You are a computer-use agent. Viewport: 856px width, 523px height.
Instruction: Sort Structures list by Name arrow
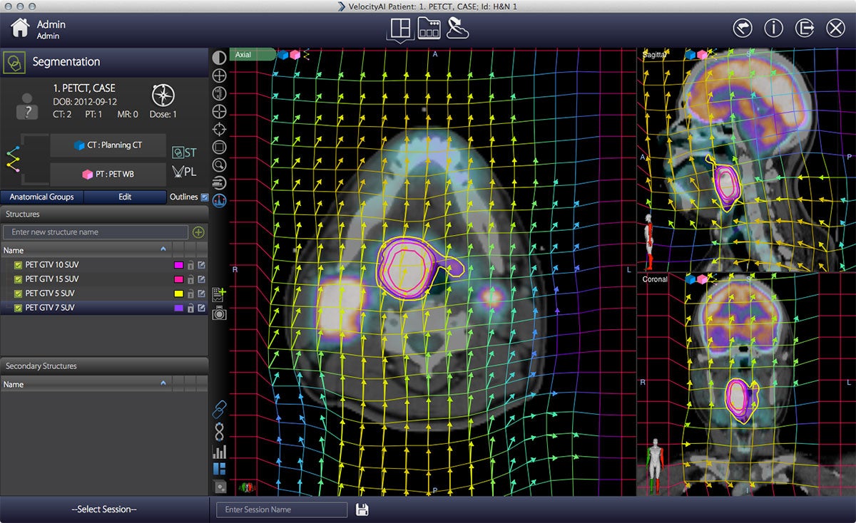[164, 249]
